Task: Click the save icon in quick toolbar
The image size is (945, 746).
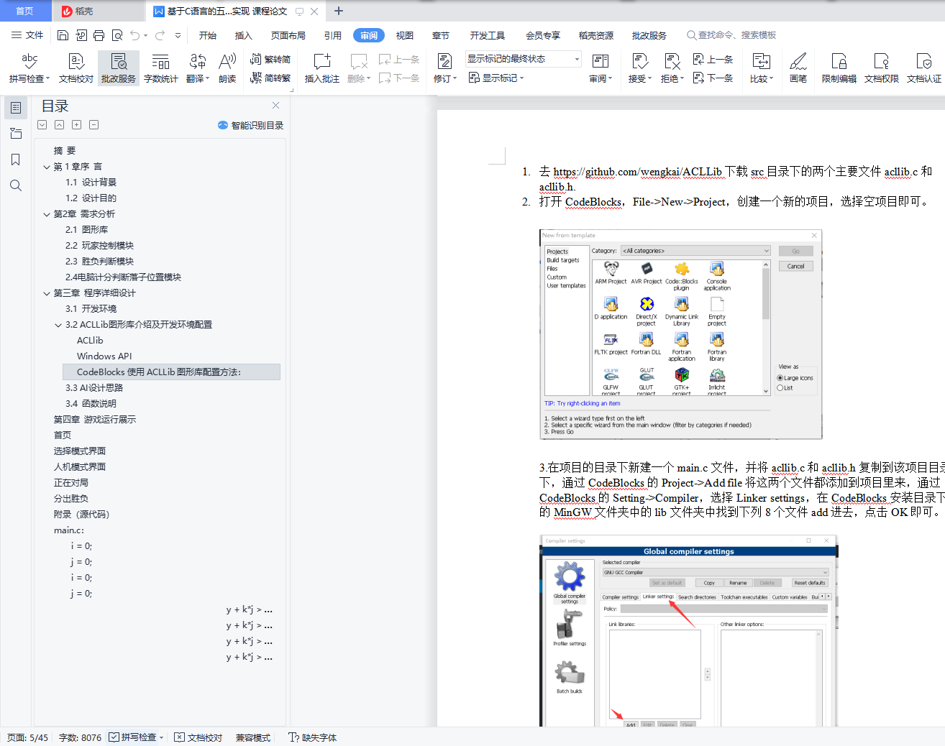Action: point(63,35)
